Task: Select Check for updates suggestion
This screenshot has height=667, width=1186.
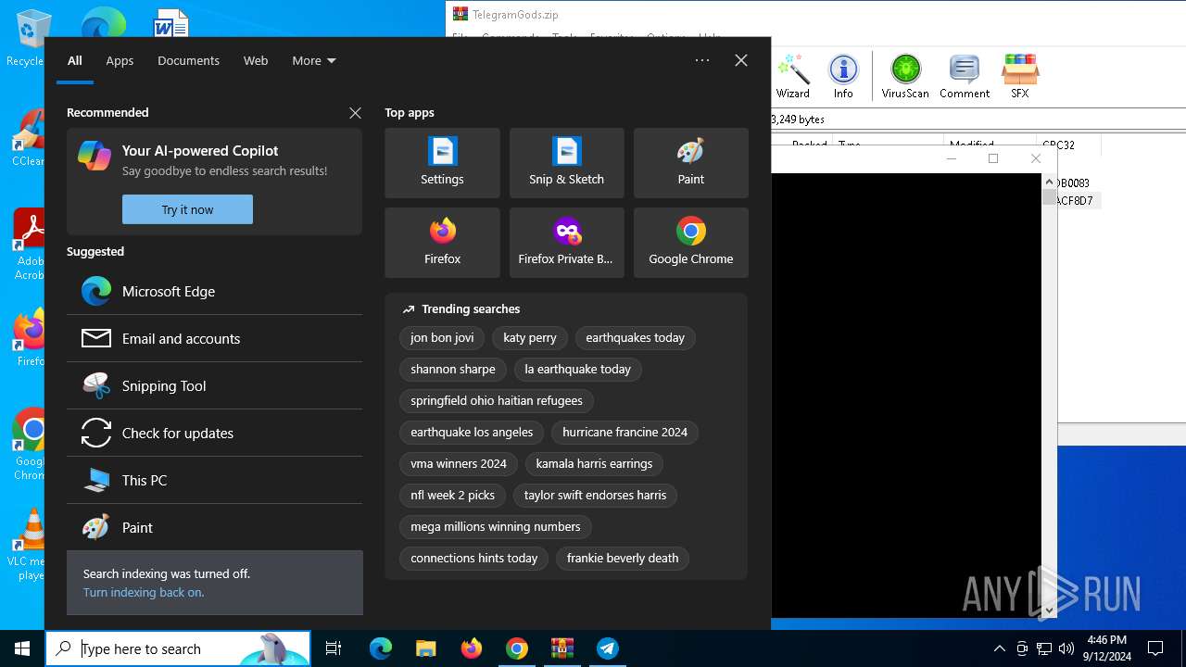Action: point(214,433)
